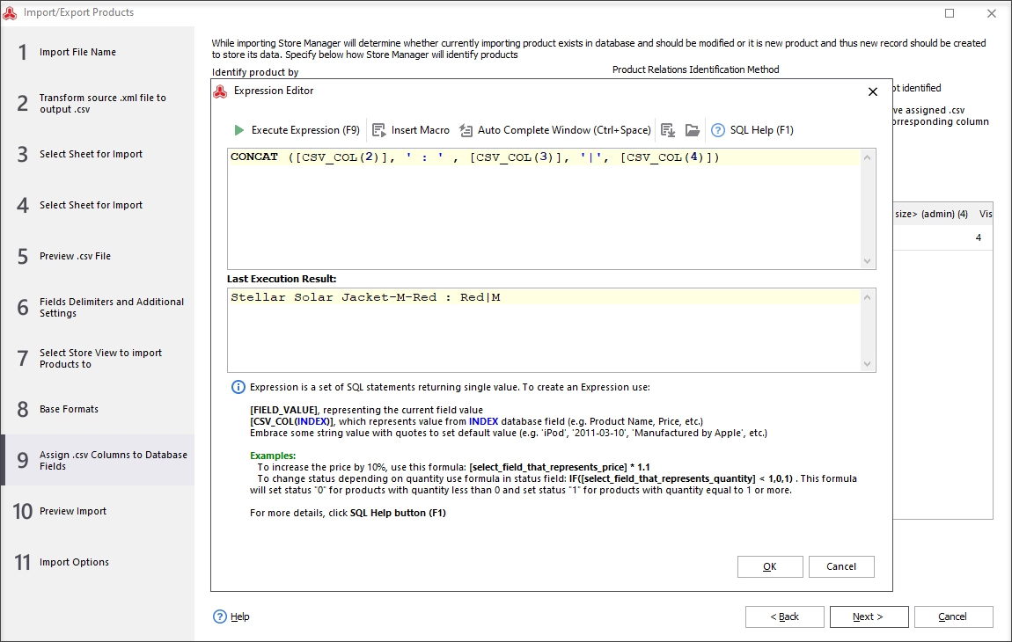The image size is (1012, 642).
Task: Go to step 8 Base Formats
Action: click(x=97, y=409)
